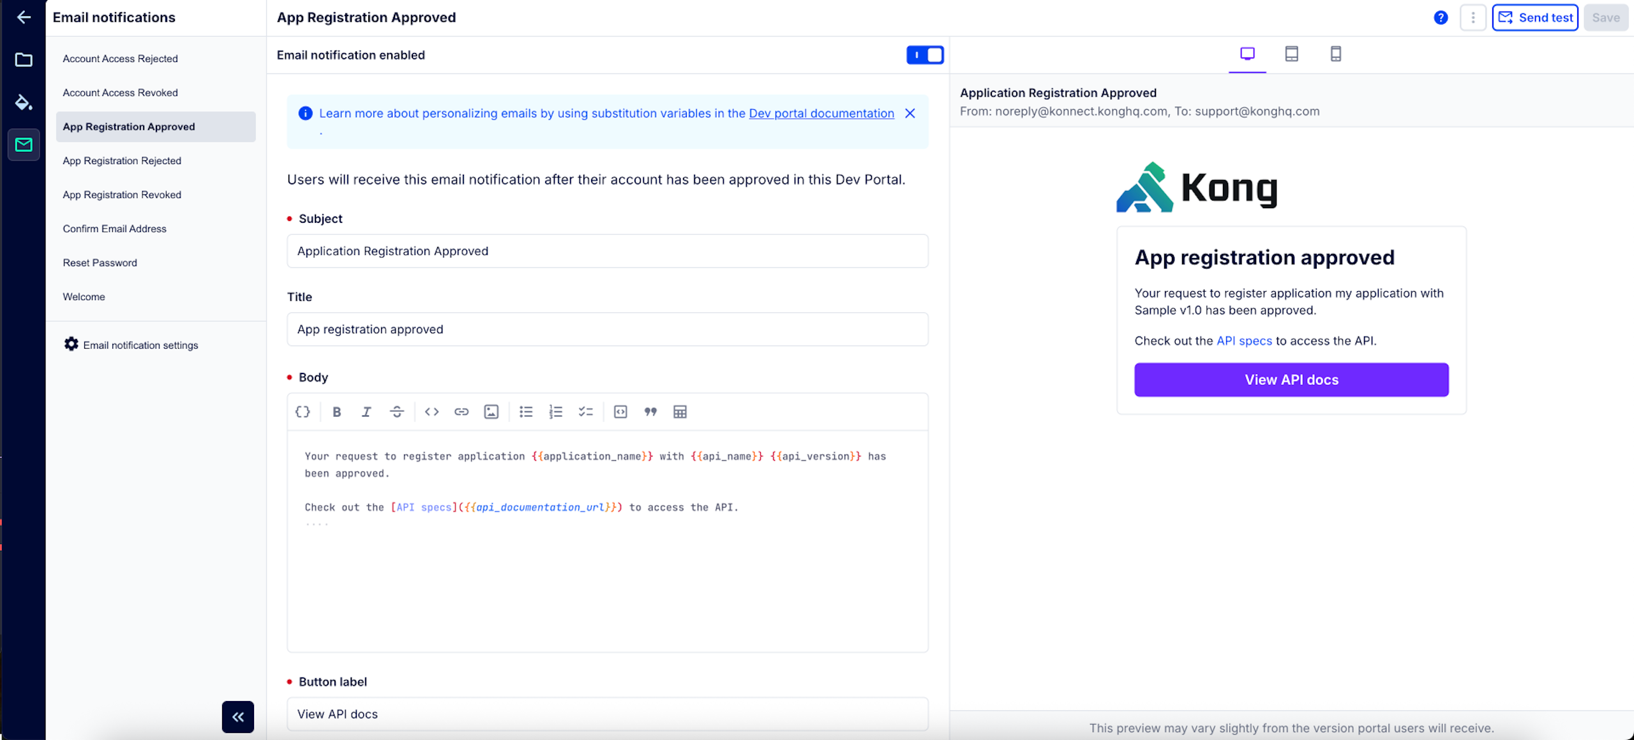Dismiss the info banner about substitution variables
Viewport: 1634px width, 740px height.
click(910, 113)
